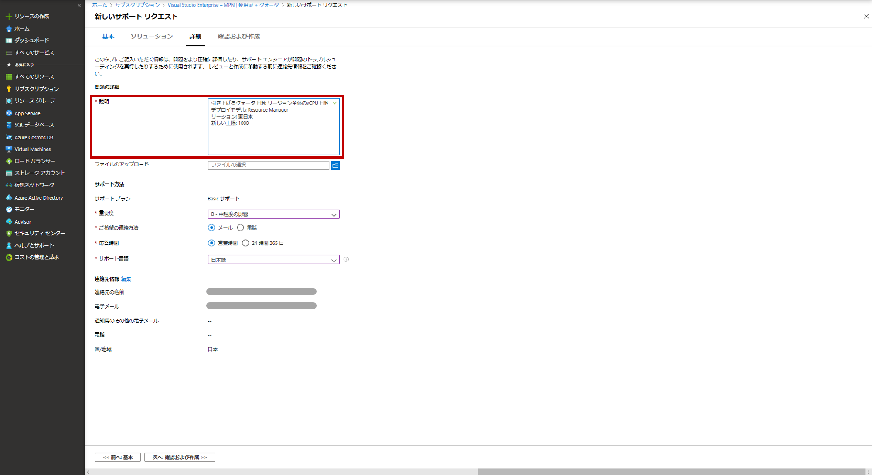Click 次へ: 確認および作成 button
This screenshot has width=872, height=475.
(x=180, y=457)
